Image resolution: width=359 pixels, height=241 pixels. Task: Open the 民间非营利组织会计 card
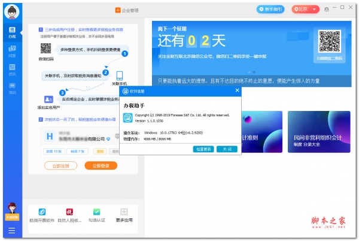click(x=319, y=132)
